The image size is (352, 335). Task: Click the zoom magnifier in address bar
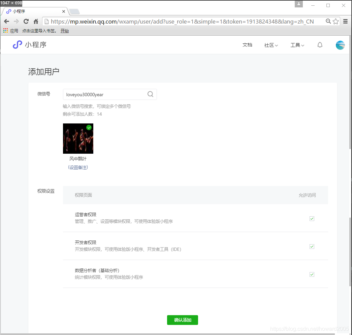click(328, 21)
